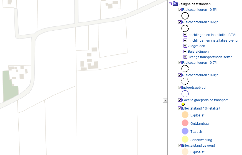Viewport: 242px width, 155px height.
Task: Click the dashed circle 10-7/jr legend symbol
Action: 185,69
